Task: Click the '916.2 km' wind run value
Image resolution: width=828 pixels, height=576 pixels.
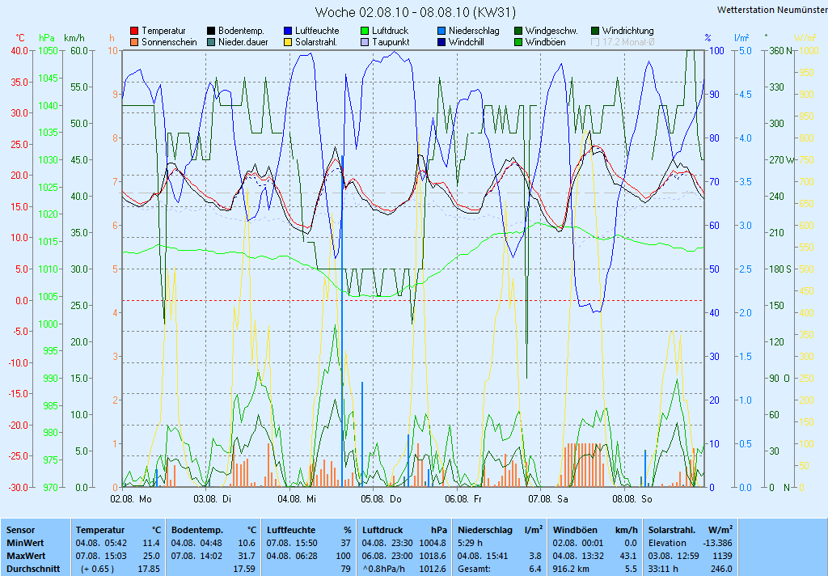Action: 571,570
